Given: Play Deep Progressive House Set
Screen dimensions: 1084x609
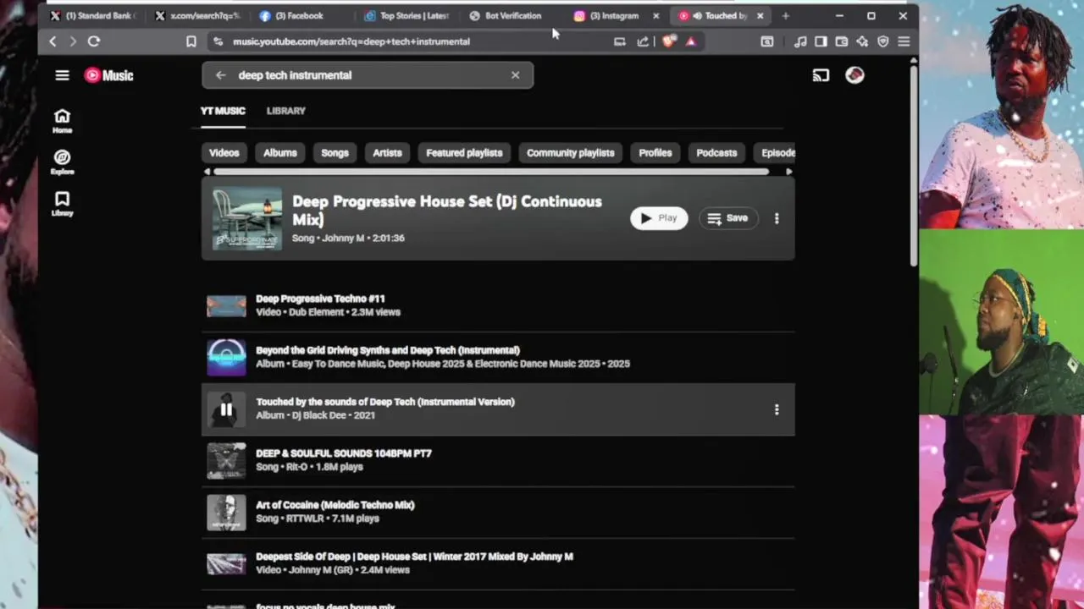Looking at the screenshot, I should [x=659, y=218].
